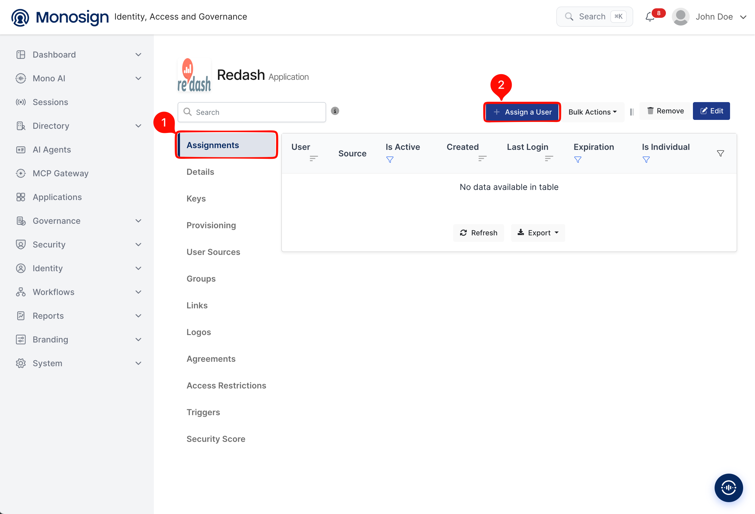Switch to the Provisioning tab

pos(211,225)
